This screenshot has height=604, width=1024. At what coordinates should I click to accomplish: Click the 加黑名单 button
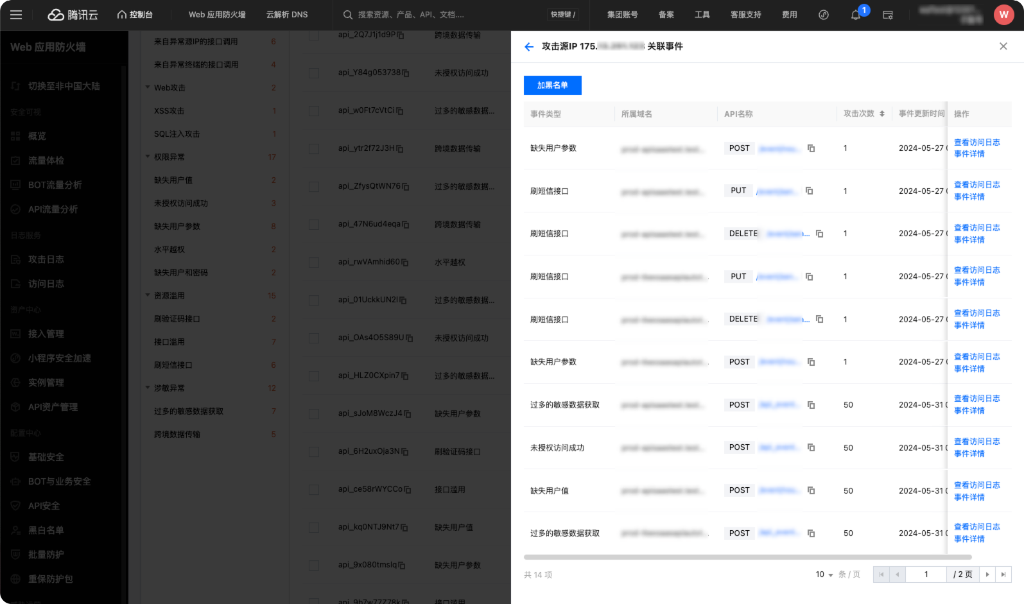point(553,85)
